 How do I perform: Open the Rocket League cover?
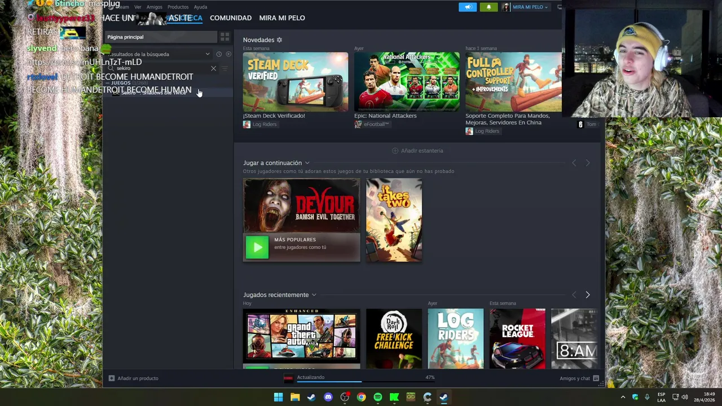(517, 338)
